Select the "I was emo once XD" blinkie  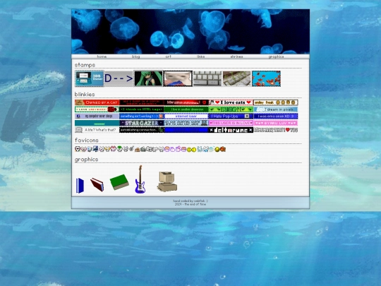pos(276,116)
